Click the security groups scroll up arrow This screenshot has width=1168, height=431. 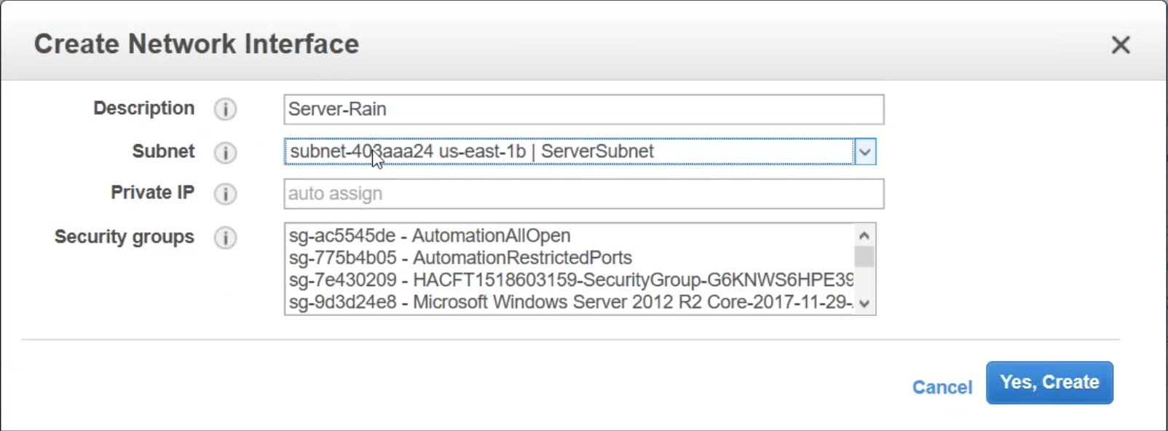[864, 235]
